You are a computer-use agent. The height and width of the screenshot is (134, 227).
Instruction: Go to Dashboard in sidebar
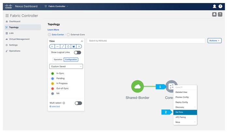click(x=15, y=21)
